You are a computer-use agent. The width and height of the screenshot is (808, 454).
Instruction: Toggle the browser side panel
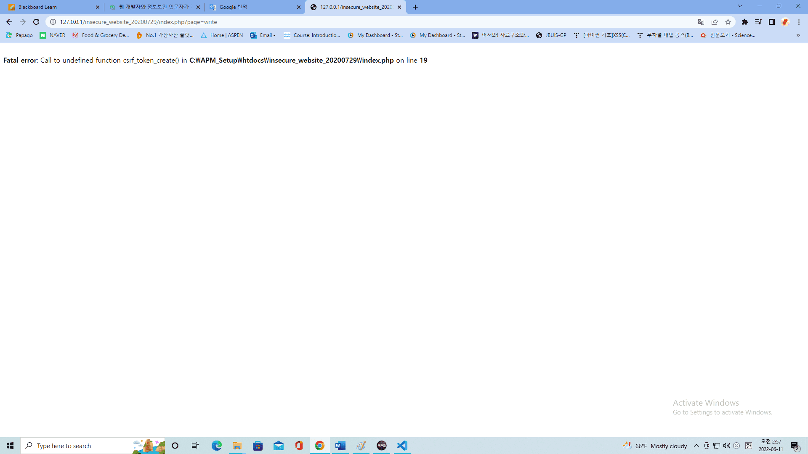pos(771,22)
